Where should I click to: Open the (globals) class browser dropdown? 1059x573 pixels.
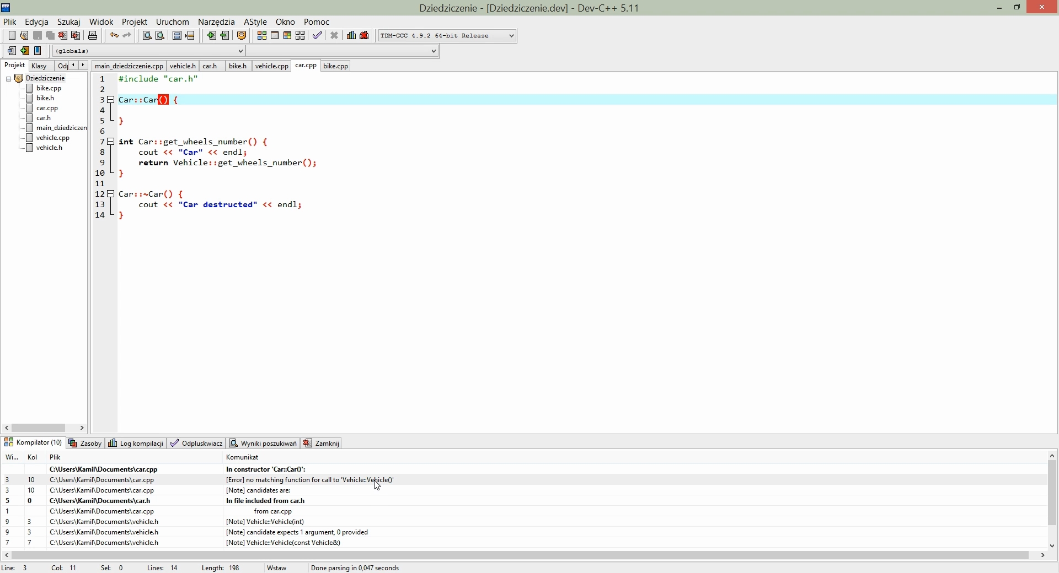click(241, 51)
